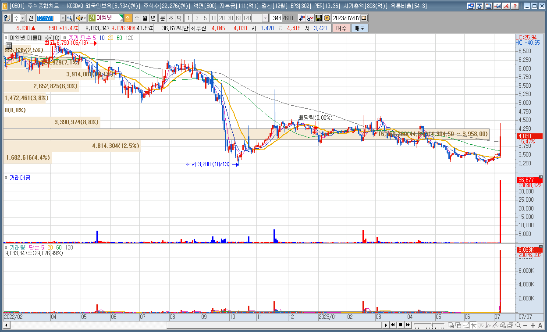Click the window copy icon in title bar
This screenshot has height=332, width=547.
[x=488, y=6]
